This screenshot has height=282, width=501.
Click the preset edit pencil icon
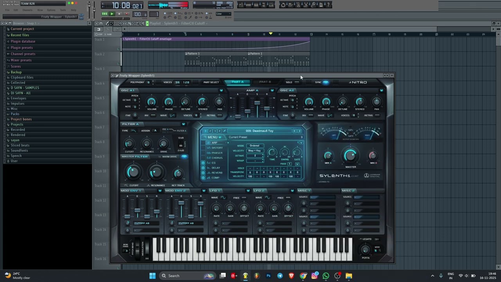224,131
